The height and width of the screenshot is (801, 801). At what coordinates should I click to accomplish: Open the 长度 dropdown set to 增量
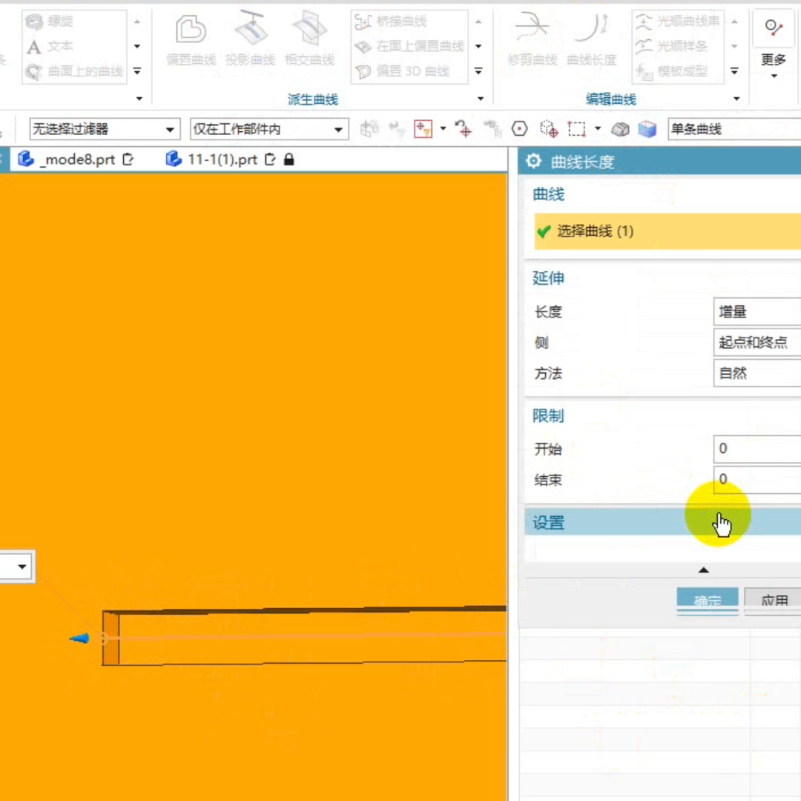point(756,311)
